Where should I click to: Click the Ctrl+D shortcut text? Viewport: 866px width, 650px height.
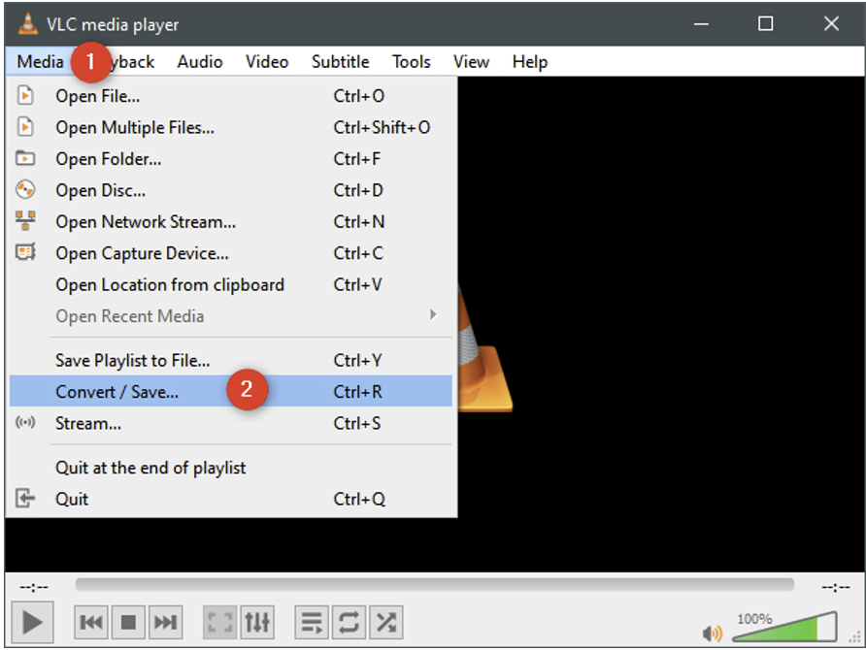pyautogui.click(x=358, y=190)
